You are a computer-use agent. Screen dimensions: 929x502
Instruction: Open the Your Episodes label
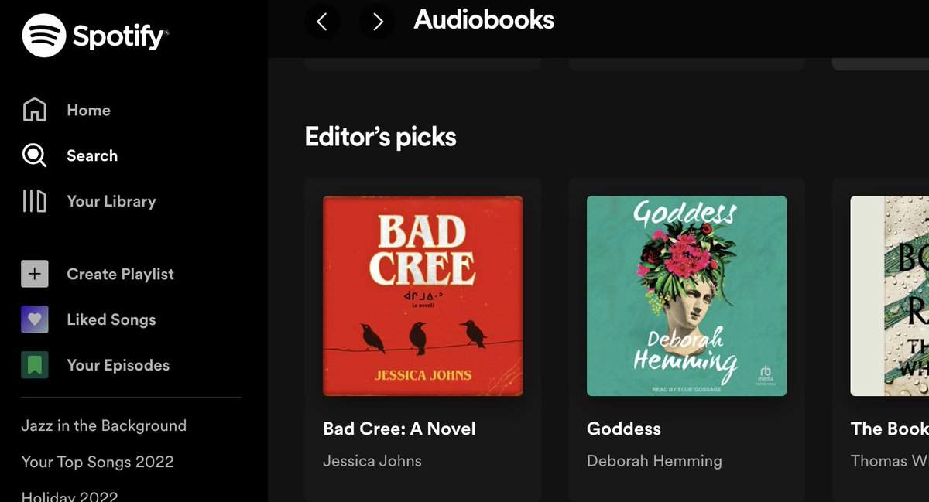pos(118,366)
